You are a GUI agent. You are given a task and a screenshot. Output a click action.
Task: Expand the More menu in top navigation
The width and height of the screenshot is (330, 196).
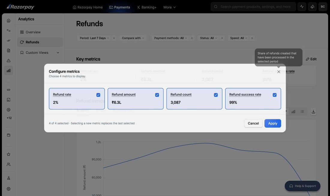click(x=169, y=7)
